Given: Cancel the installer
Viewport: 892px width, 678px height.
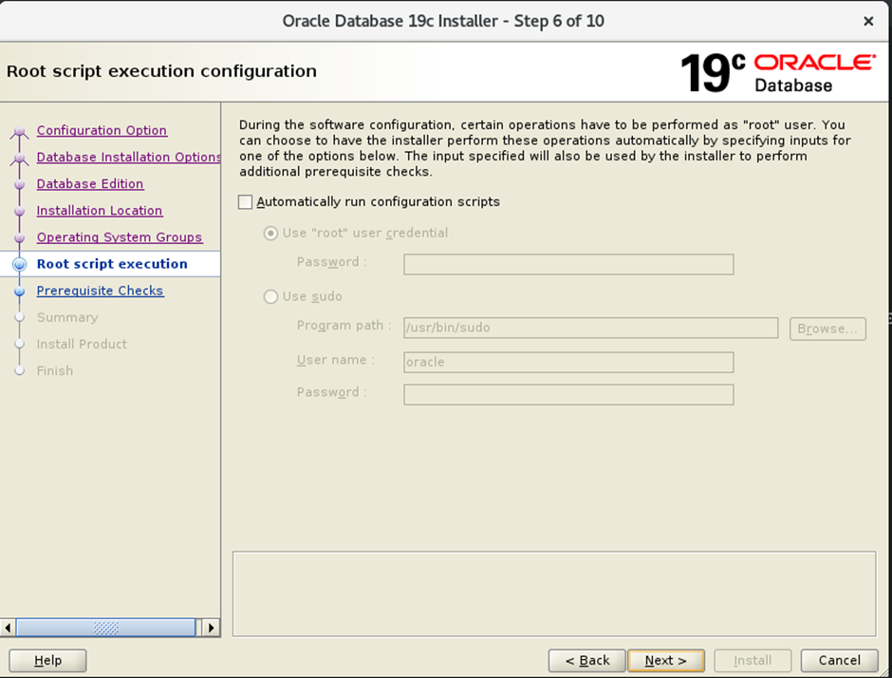Looking at the screenshot, I should [839, 660].
